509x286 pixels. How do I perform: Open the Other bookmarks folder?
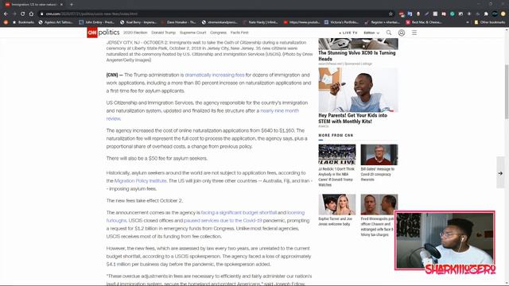(490, 22)
